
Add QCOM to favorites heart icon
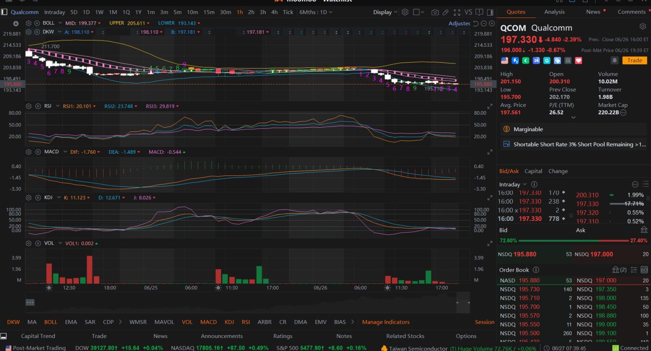coord(579,61)
